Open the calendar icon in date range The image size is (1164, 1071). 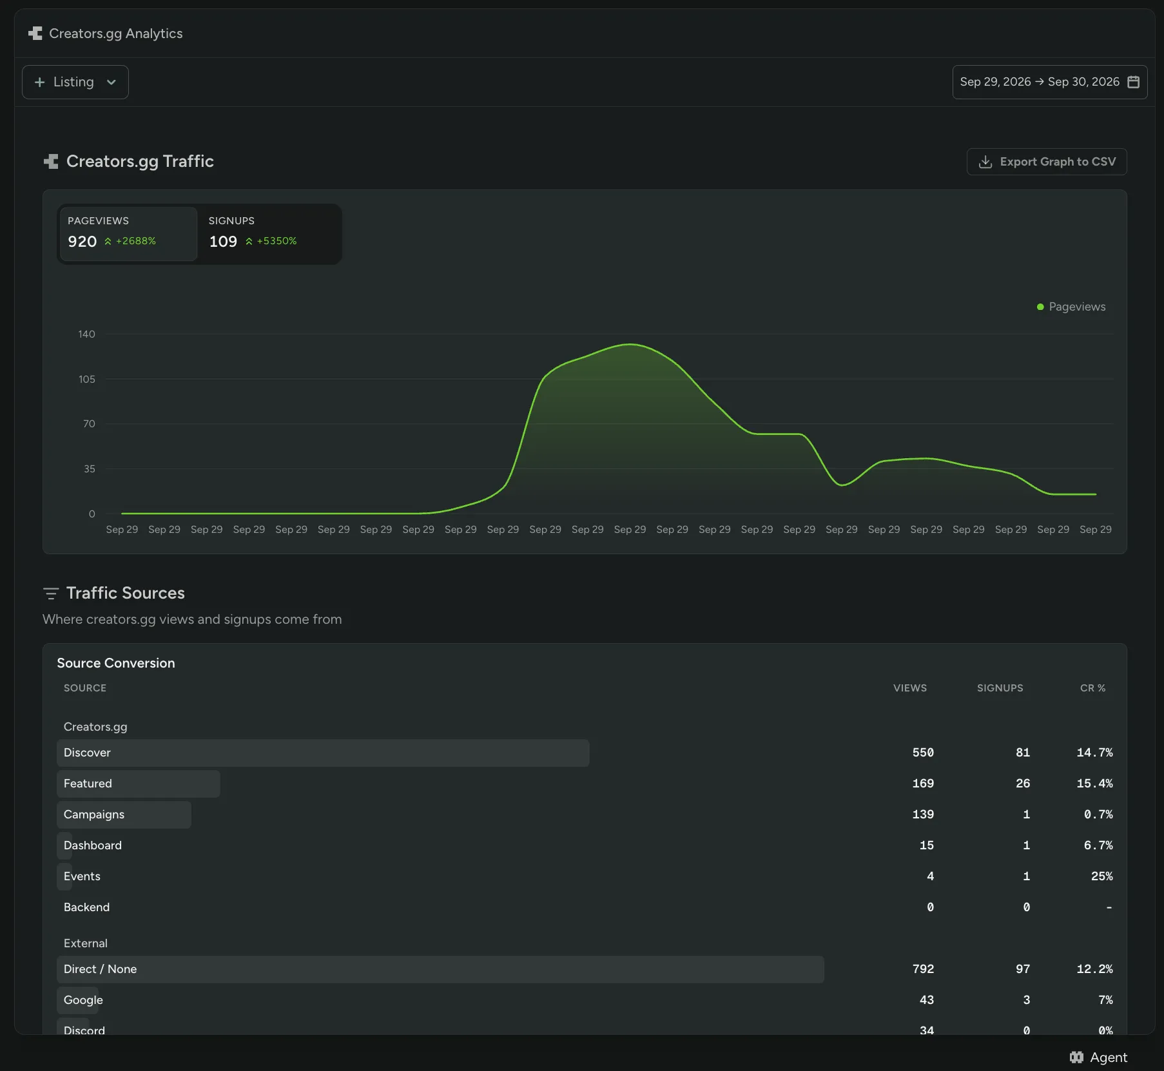(x=1133, y=82)
